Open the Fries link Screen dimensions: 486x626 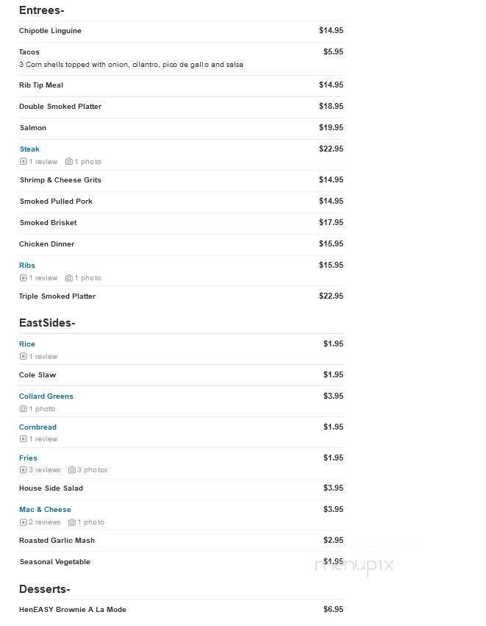pyautogui.click(x=28, y=458)
